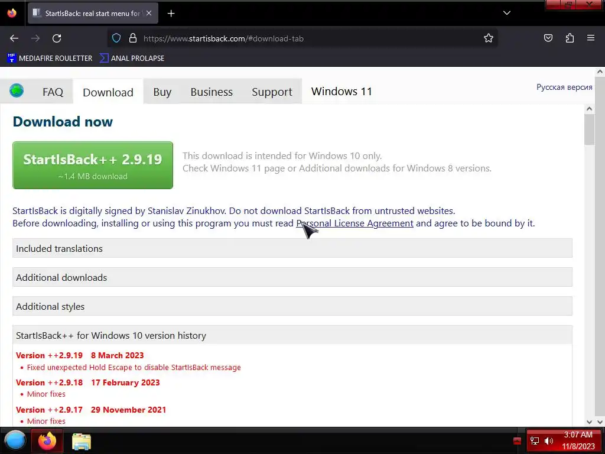Collapse StartIsBack++ for Windows 10 version history
605x454 pixels.
click(x=292, y=335)
